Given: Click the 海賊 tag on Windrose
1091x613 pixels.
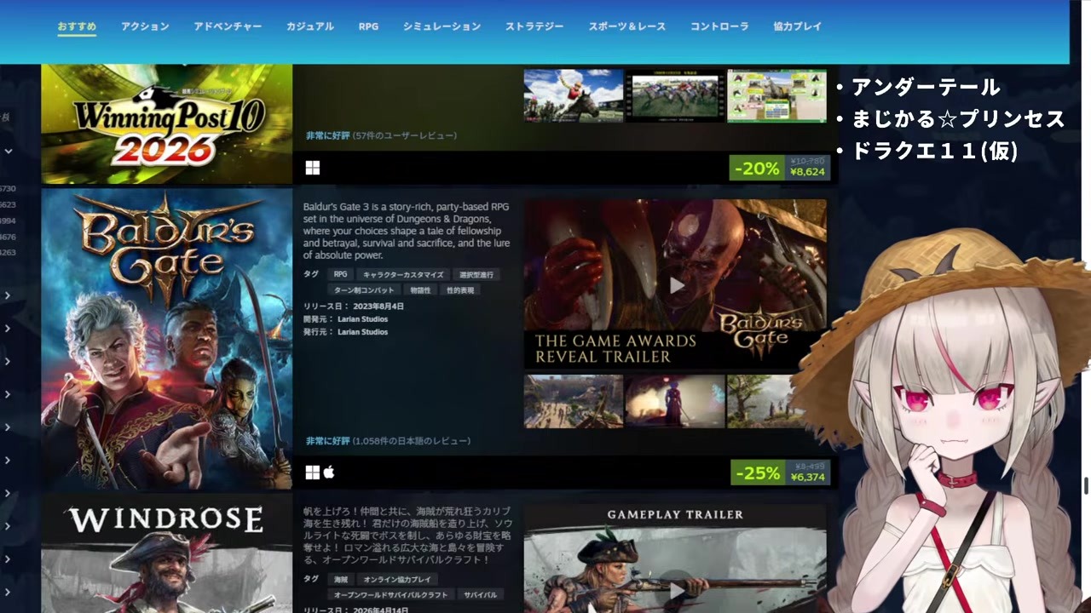Looking at the screenshot, I should click(340, 580).
